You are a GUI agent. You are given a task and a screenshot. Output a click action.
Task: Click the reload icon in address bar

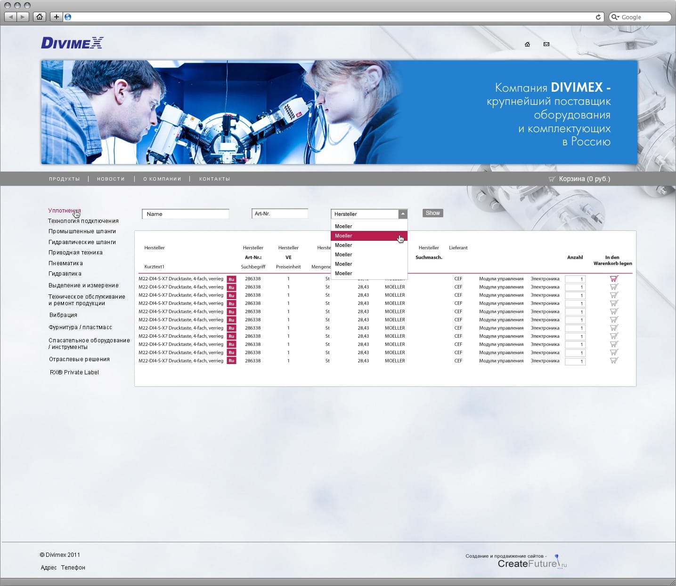click(x=598, y=17)
